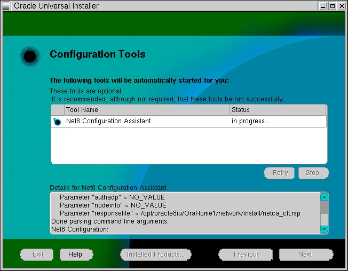Click the Configuration Tools header orb icon

pos(30,55)
